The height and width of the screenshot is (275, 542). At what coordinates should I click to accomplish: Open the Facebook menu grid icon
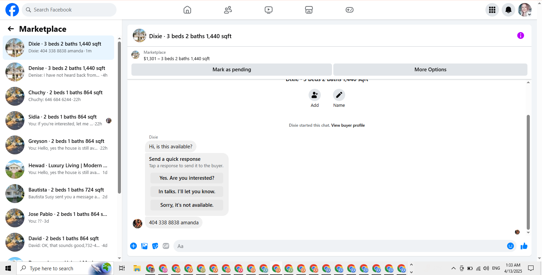(x=492, y=10)
